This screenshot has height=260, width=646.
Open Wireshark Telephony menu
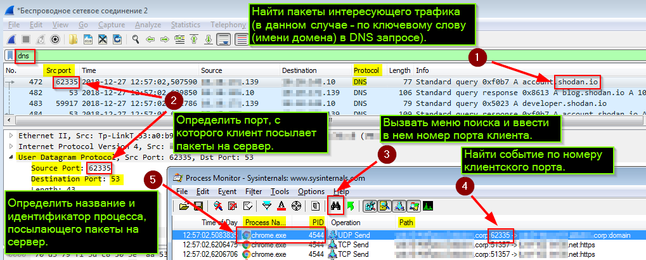pos(228,25)
